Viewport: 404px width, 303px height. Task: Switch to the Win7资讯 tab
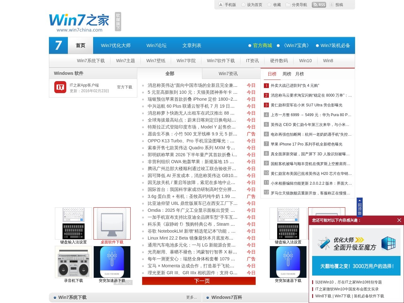(228, 74)
